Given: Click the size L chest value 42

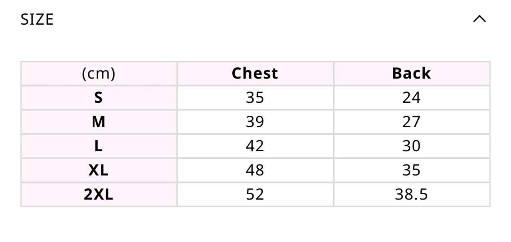Looking at the screenshot, I should pos(255,146).
